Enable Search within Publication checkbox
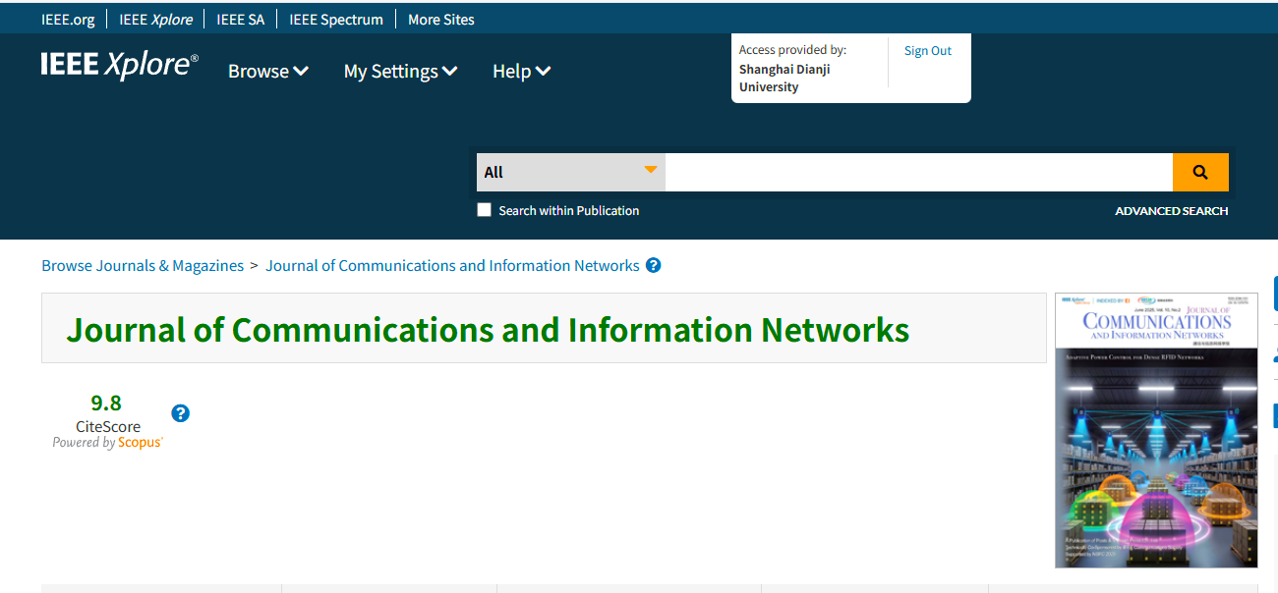1278x593 pixels. pos(484,209)
